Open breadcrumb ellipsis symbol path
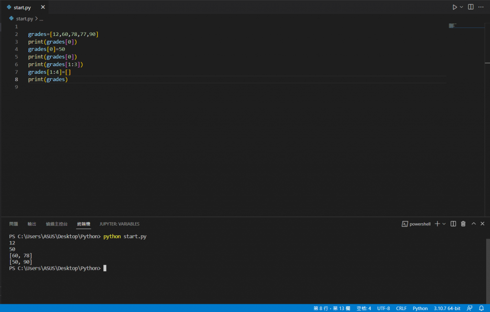Image resolution: width=490 pixels, height=312 pixels. click(41, 19)
